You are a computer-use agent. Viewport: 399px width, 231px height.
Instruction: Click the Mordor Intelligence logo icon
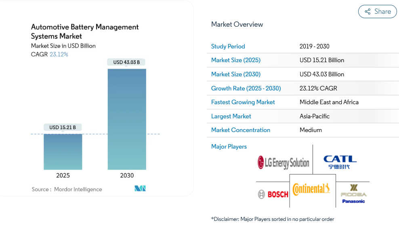tap(140, 189)
